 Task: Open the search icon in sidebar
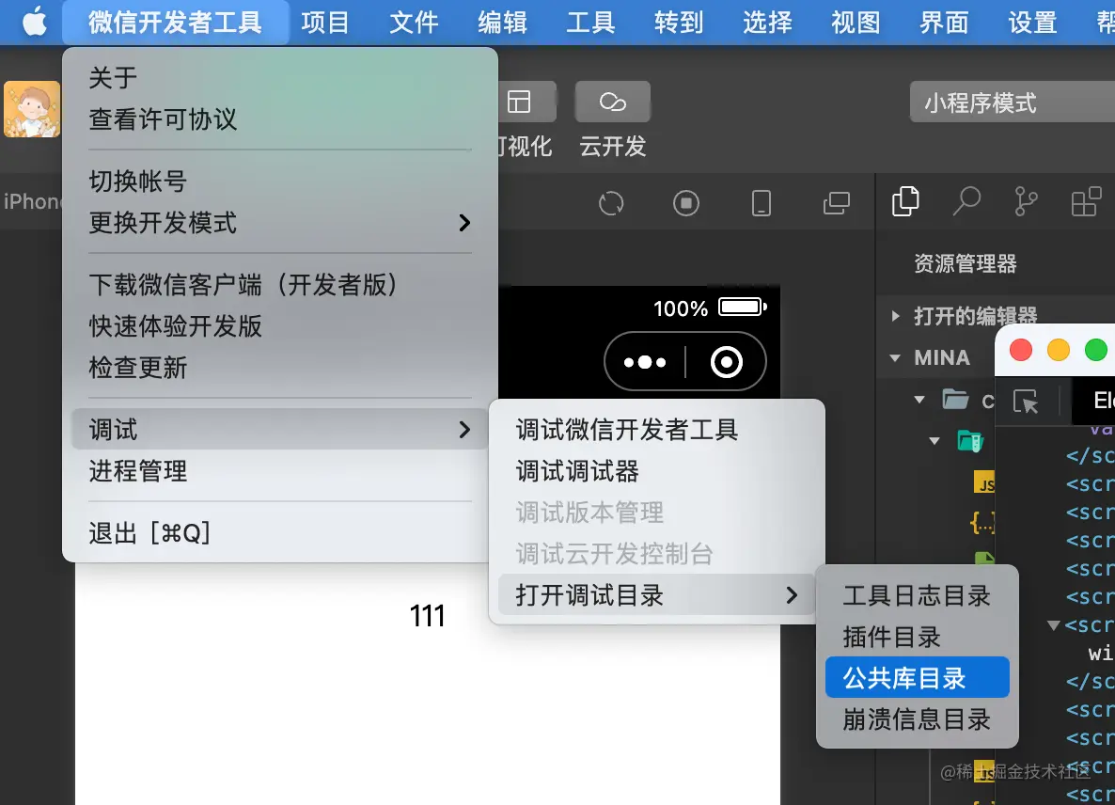(x=966, y=201)
